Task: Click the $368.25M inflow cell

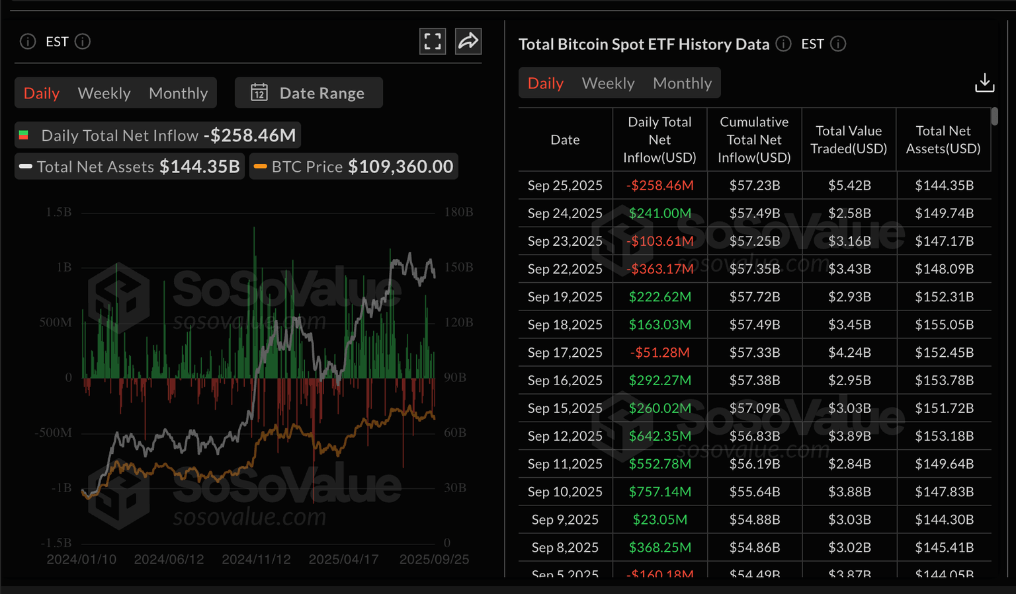Action: [x=660, y=548]
